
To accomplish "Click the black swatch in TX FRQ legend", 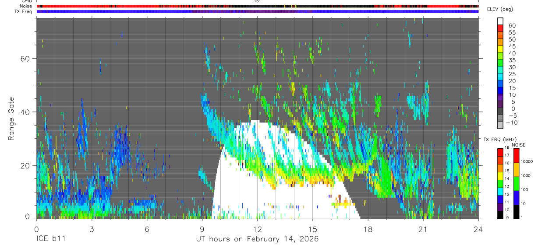I will coord(500,215).
